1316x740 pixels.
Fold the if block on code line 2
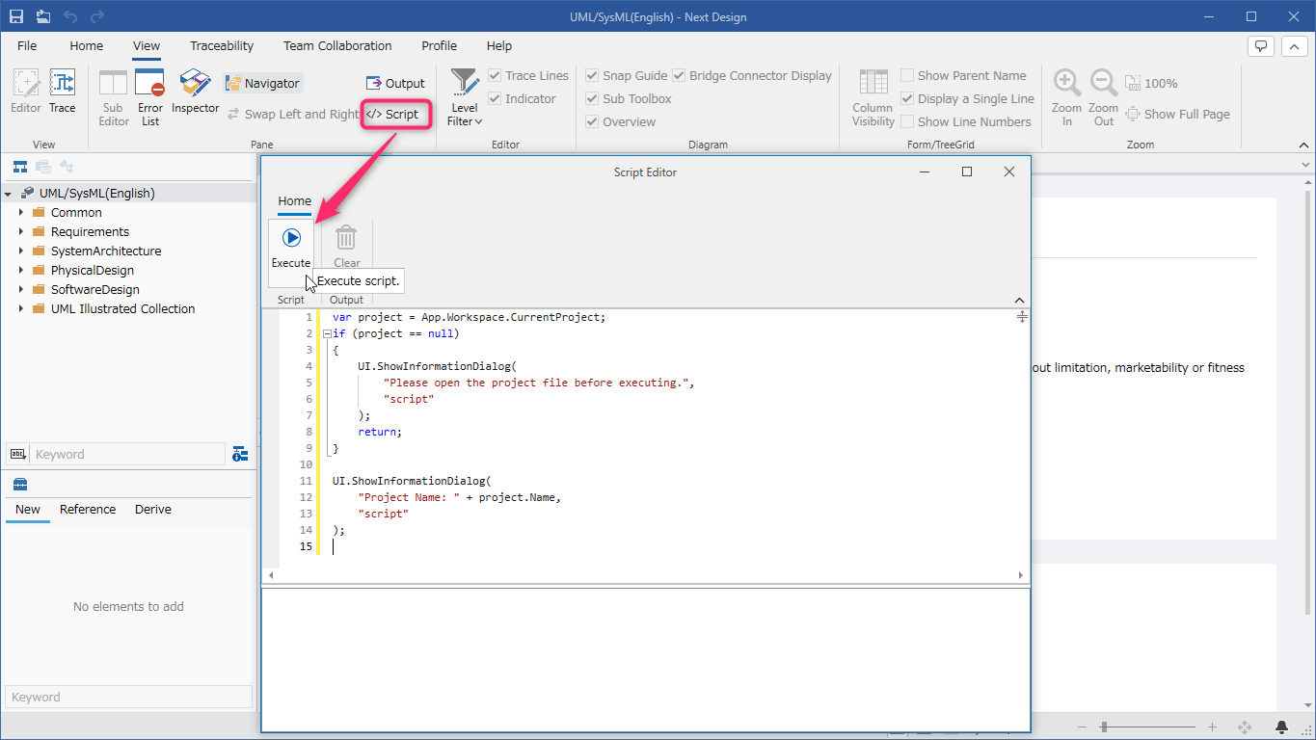tap(327, 333)
